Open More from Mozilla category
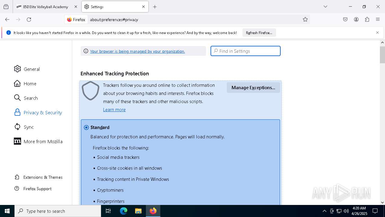This screenshot has height=217, width=385. [38, 141]
